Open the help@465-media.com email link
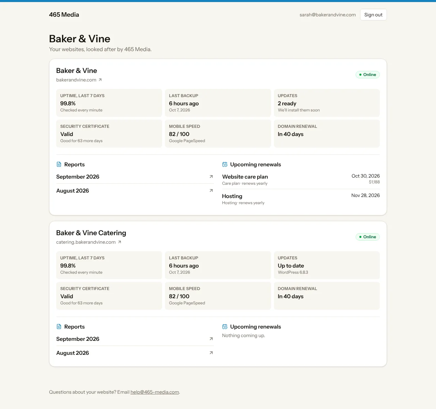Image resolution: width=436 pixels, height=409 pixels. click(155, 392)
